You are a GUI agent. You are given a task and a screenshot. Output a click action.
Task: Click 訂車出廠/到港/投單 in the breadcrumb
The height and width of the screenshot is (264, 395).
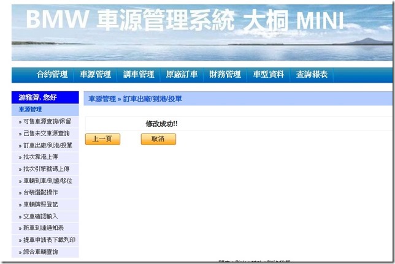(x=152, y=99)
